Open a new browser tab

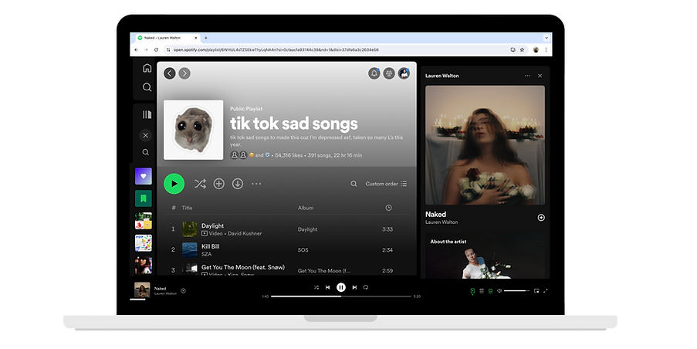click(x=206, y=38)
